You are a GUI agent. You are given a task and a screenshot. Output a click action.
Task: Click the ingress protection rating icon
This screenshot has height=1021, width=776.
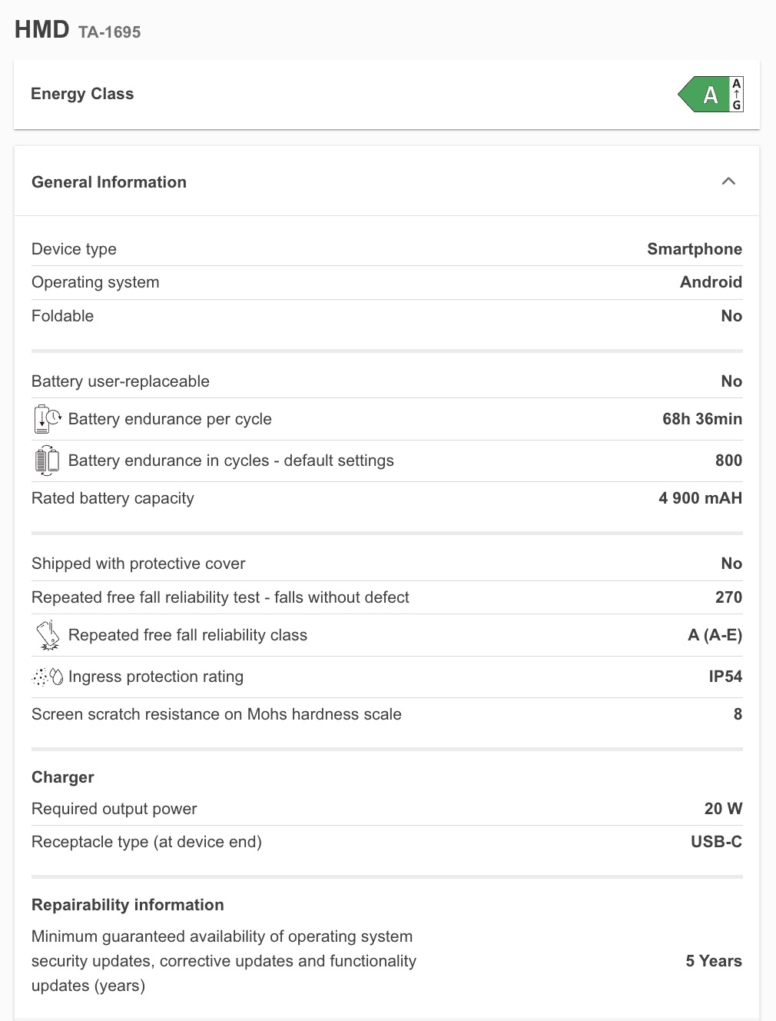47,677
